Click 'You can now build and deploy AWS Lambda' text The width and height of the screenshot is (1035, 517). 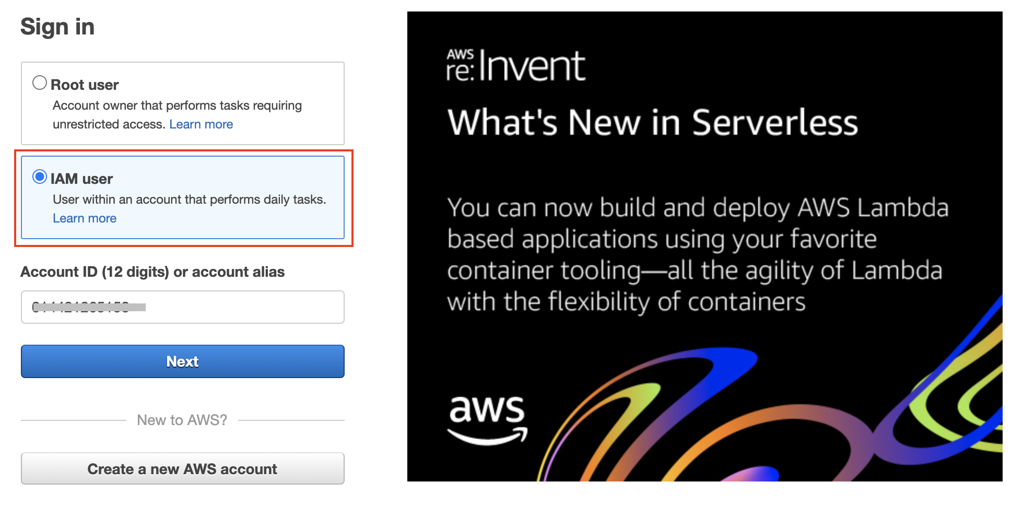click(698, 208)
